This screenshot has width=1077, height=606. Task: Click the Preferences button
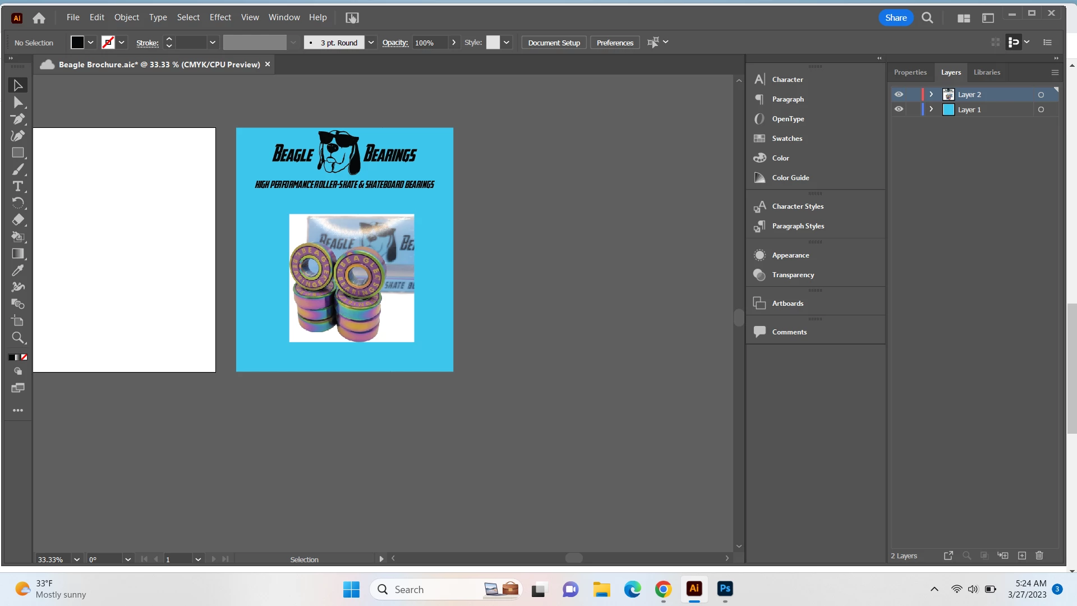[615, 43]
